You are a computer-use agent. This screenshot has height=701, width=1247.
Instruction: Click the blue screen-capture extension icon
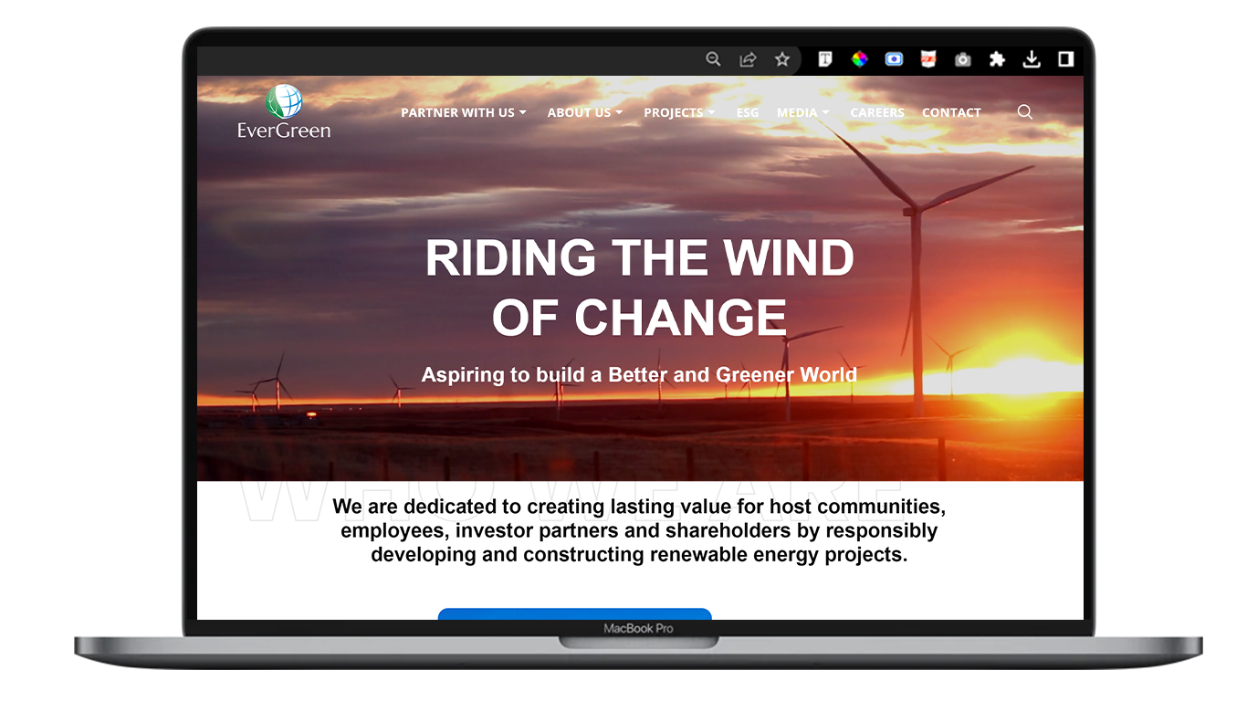click(x=894, y=59)
